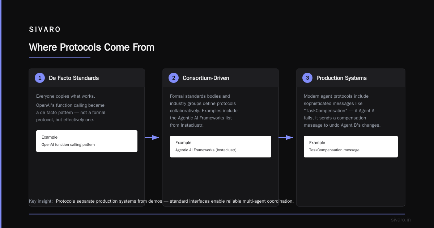Click the text 'Everyone copies what works.'
The image size is (434, 228).
pos(66,96)
